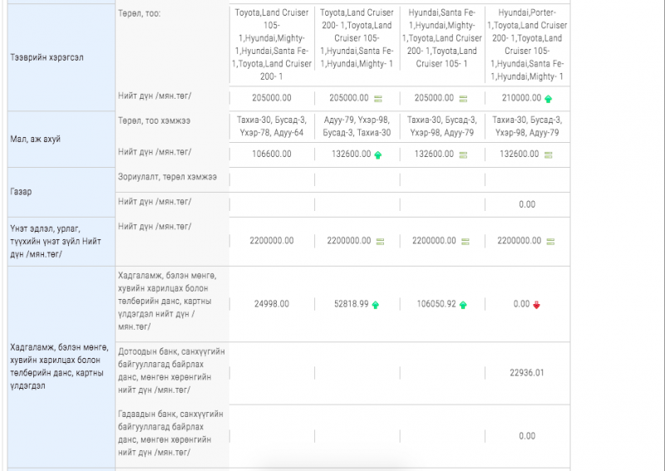
Task: Select the Зориулалт, төрөл хэмжээ label
Action: coord(167,177)
